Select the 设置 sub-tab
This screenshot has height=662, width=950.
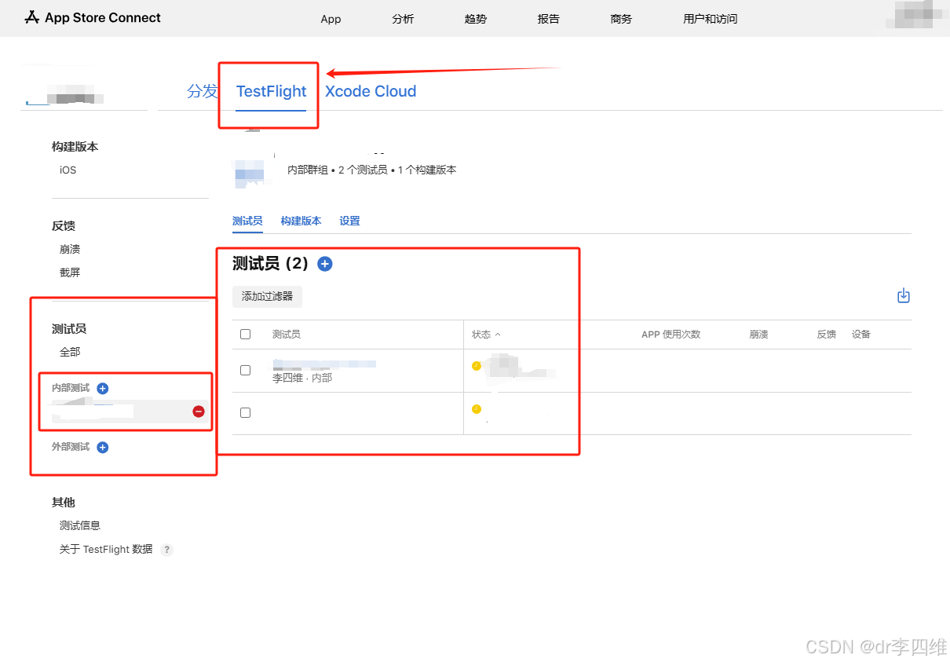click(x=350, y=221)
